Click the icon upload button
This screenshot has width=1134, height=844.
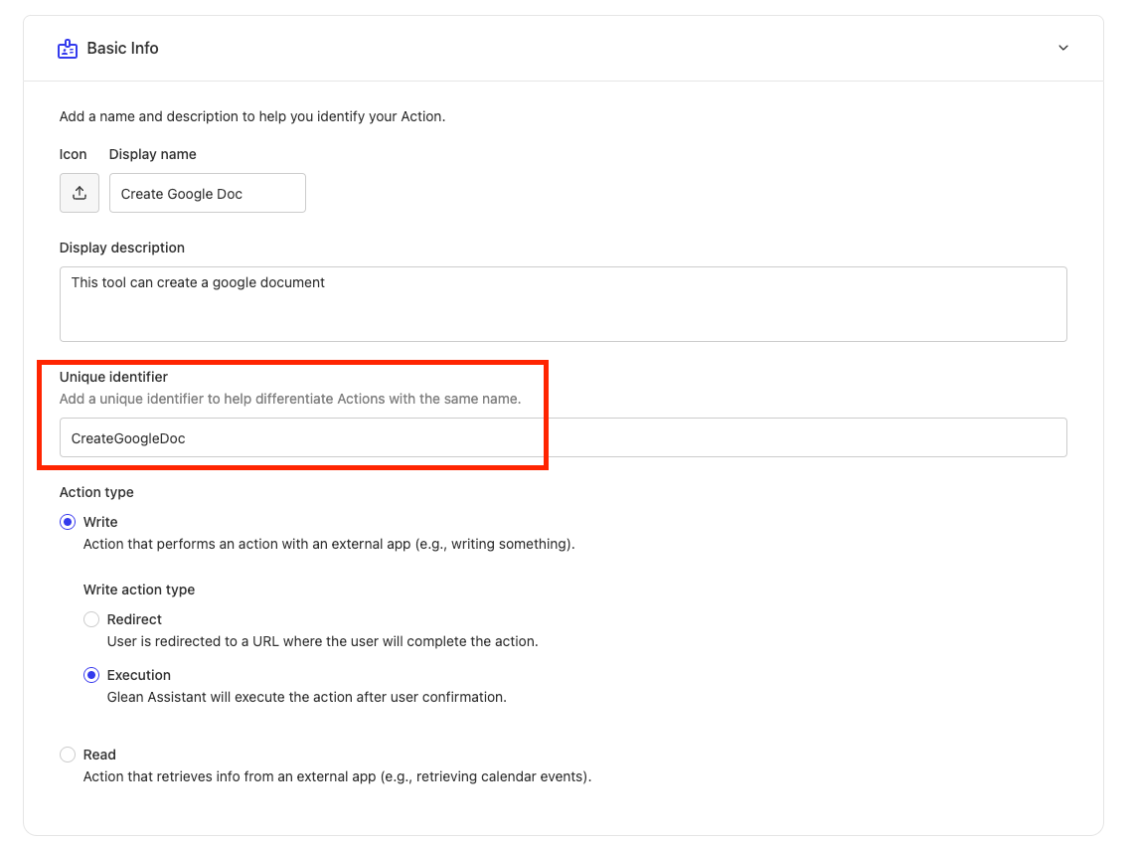pyautogui.click(x=80, y=193)
